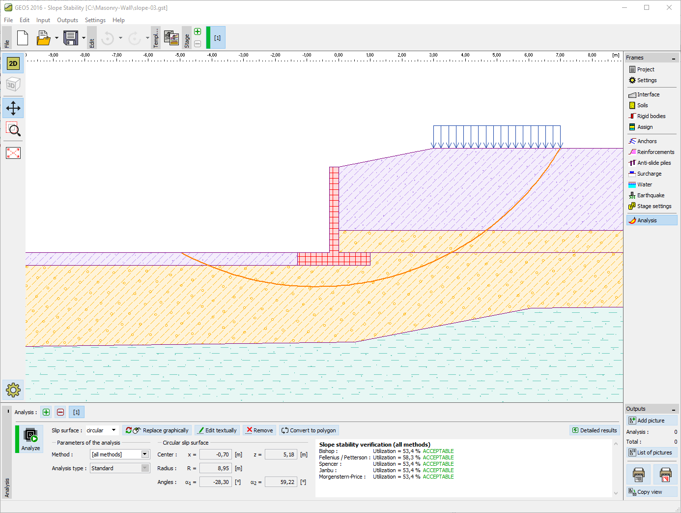Open the Input menu
This screenshot has height=513, width=681.
pos(43,20)
